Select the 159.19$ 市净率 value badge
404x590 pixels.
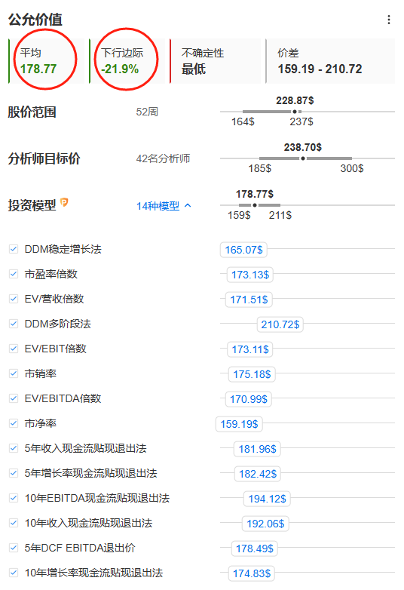239,424
